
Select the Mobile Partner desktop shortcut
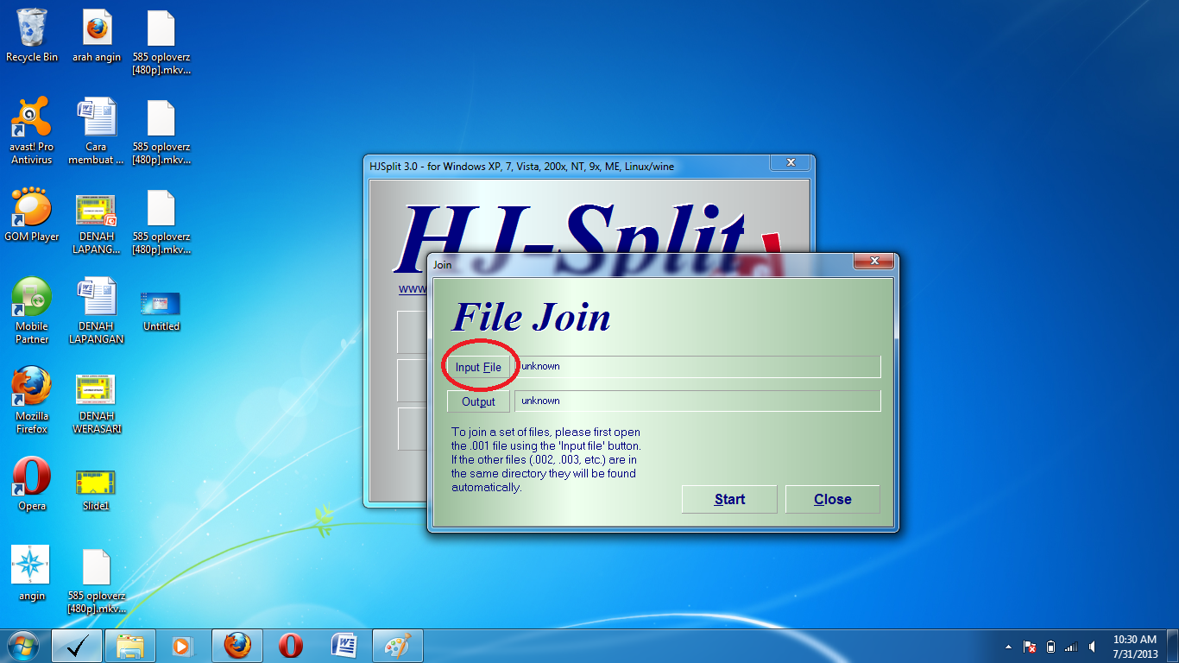32,311
